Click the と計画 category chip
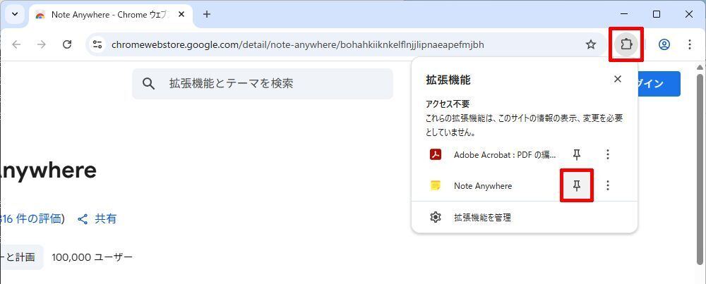The width and height of the screenshot is (706, 284). coord(22,257)
